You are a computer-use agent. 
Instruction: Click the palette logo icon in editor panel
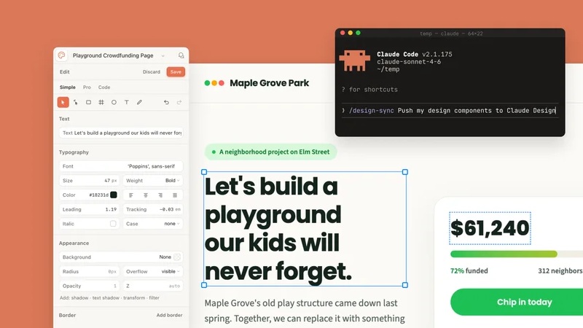click(x=61, y=55)
